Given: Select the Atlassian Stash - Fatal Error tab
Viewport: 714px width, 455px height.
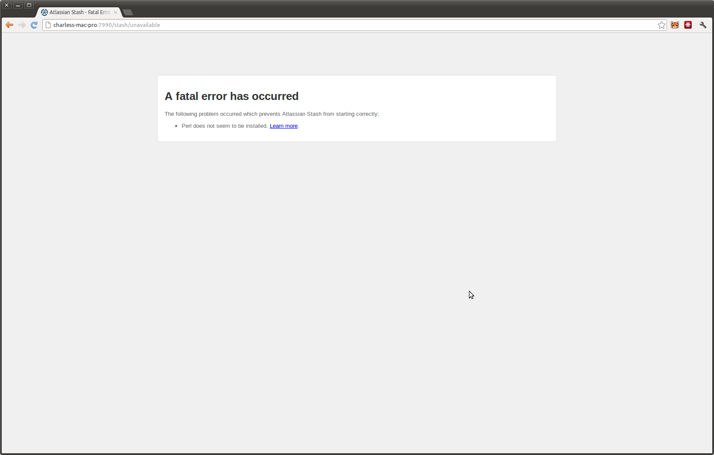Looking at the screenshot, I should 80,12.
